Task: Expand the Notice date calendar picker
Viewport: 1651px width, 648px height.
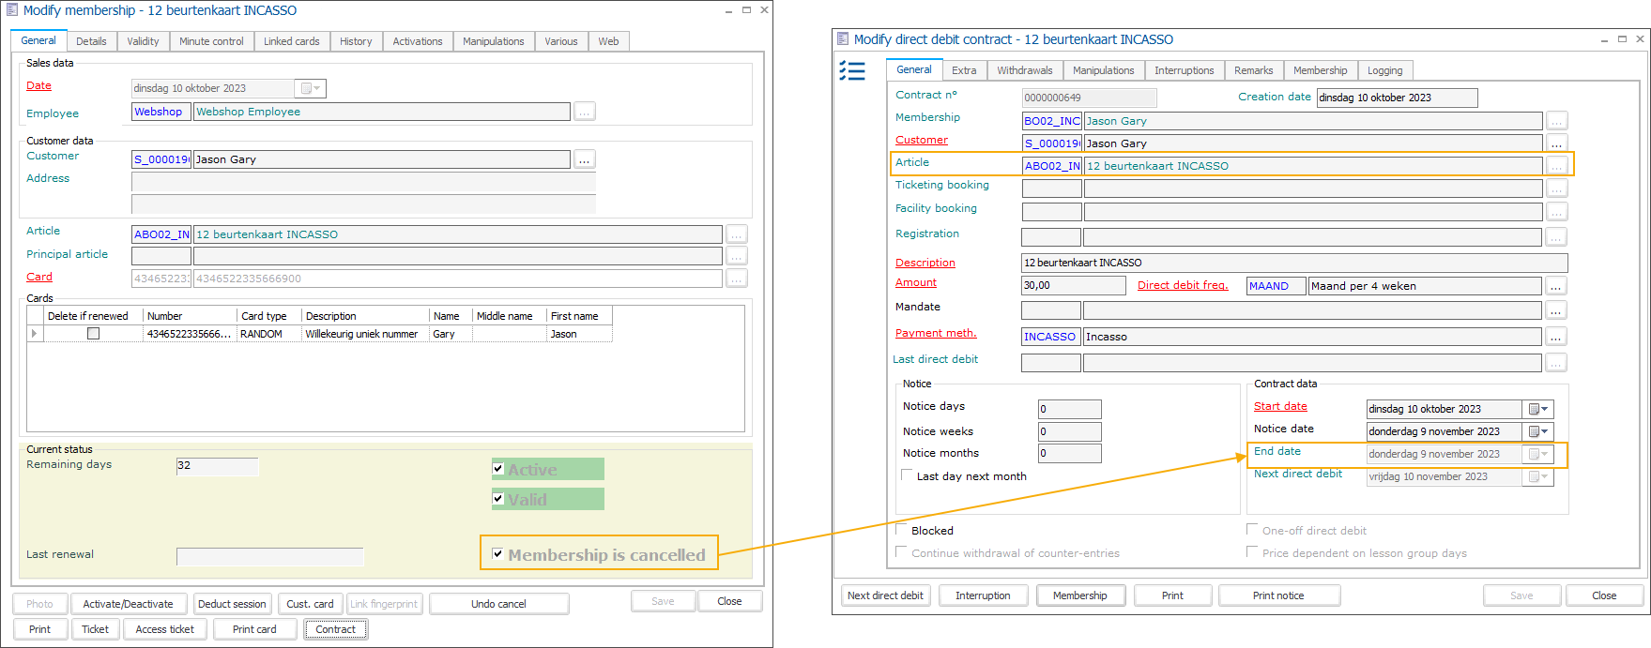Action: point(1537,432)
